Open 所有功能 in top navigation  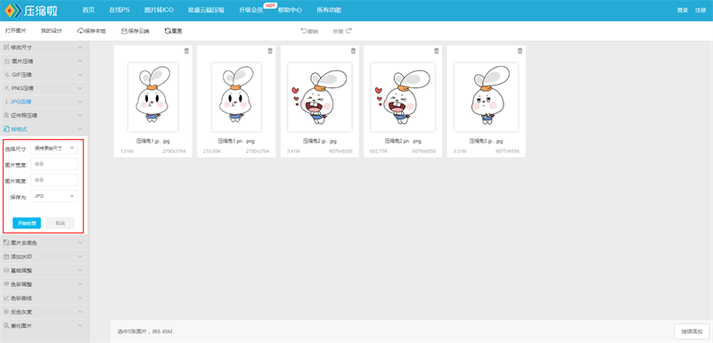329,10
